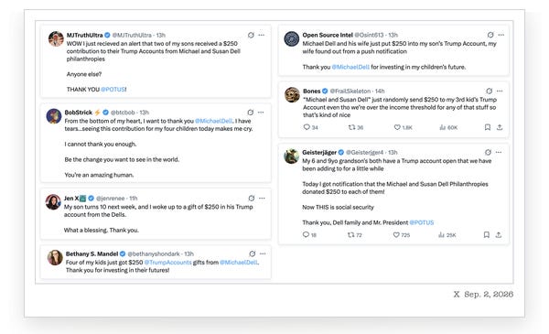
Task: Bookmark Bones' tweet
Action: tap(488, 127)
